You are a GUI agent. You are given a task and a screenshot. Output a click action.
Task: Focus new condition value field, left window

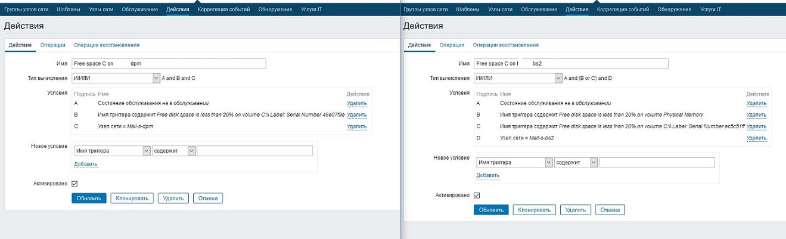click(255, 151)
